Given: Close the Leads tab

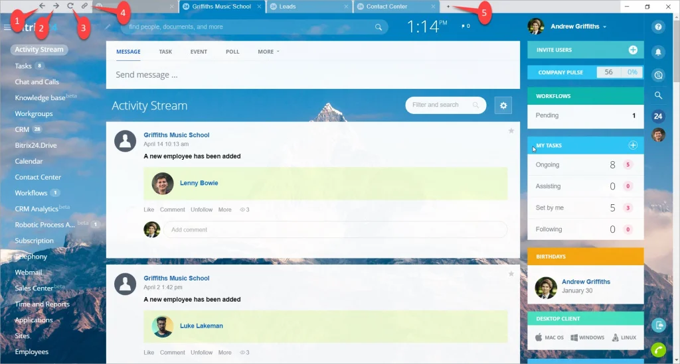Looking at the screenshot, I should point(346,7).
